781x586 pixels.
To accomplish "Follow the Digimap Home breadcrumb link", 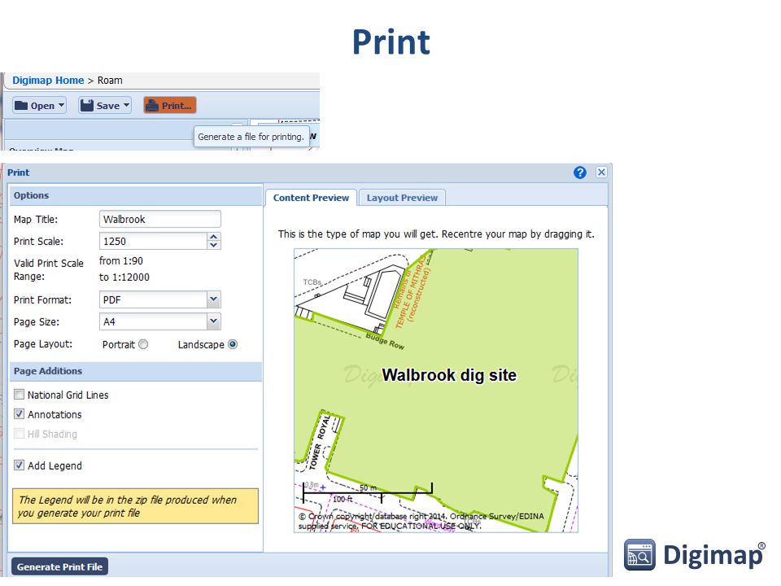I will [48, 81].
